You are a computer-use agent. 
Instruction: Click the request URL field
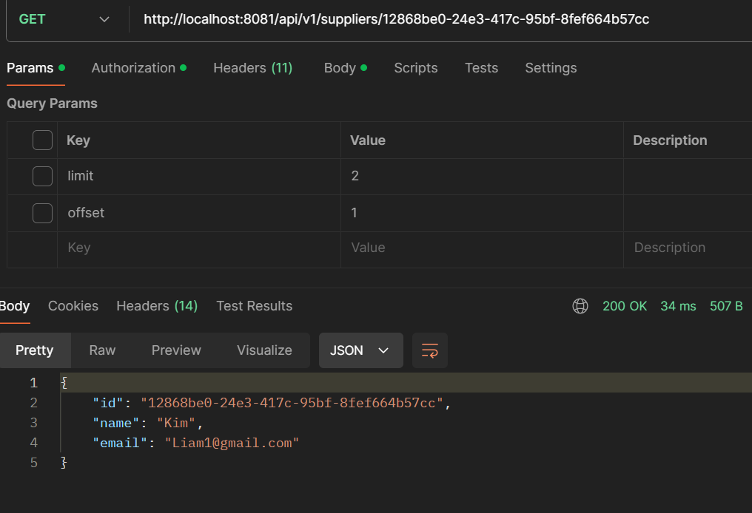396,19
